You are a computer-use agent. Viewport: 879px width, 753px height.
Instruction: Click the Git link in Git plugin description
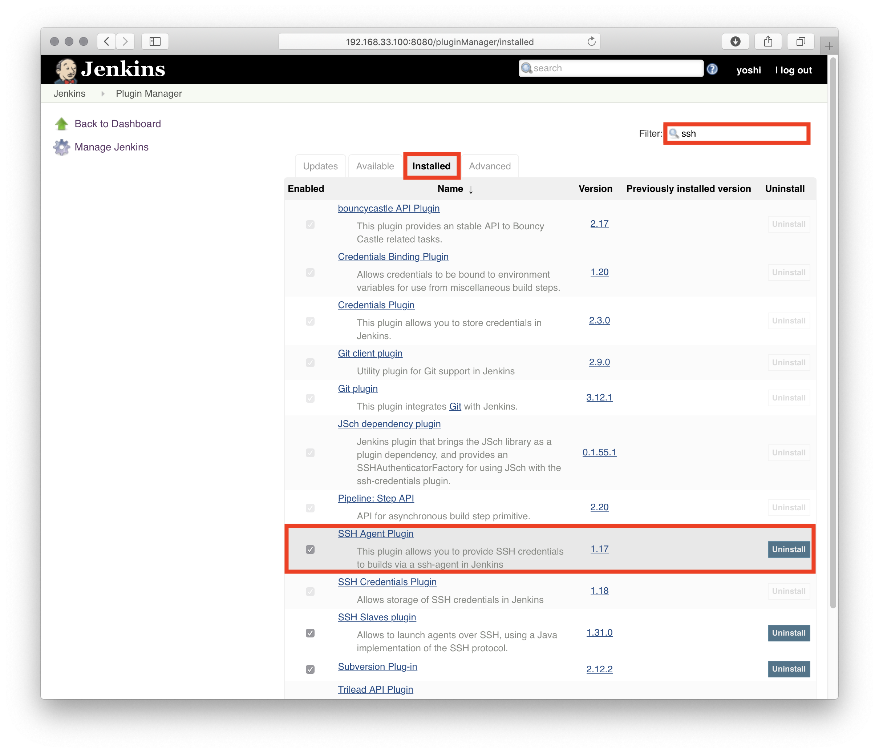tap(455, 407)
